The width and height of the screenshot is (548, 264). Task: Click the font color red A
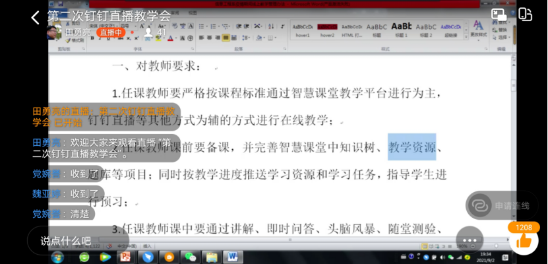(171, 38)
